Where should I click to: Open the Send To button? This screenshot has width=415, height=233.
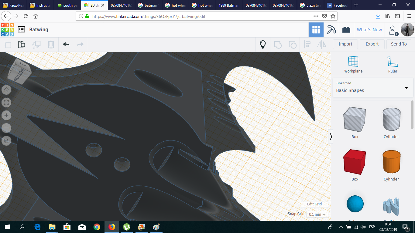[x=399, y=44]
